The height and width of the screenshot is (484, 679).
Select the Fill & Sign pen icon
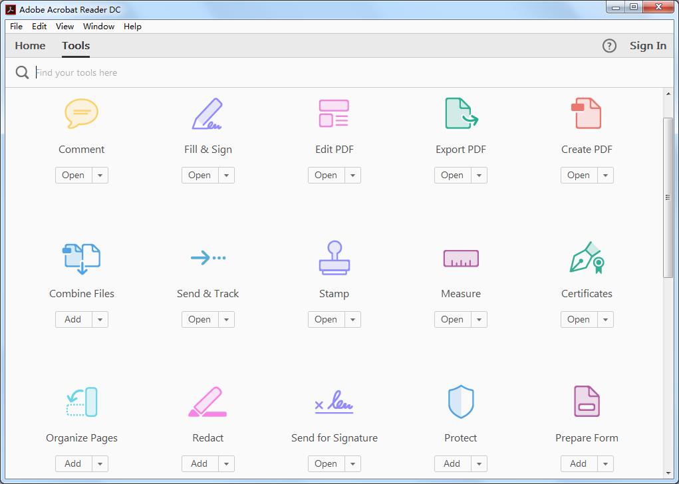[x=207, y=114]
